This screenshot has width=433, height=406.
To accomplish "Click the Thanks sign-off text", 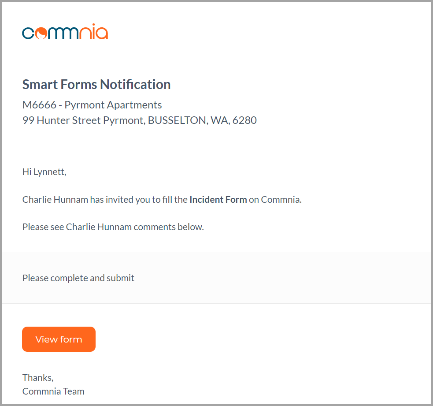I will pyautogui.click(x=38, y=377).
